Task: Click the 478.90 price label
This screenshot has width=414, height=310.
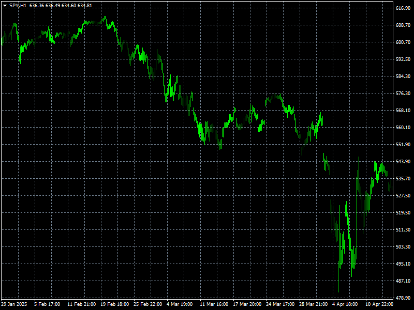Action: (403, 298)
